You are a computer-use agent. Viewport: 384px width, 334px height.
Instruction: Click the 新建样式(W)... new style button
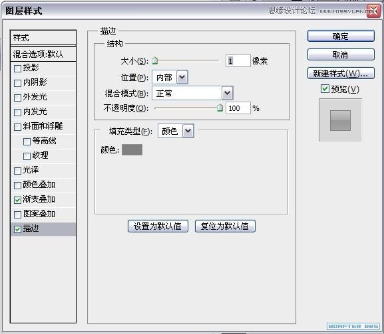(x=341, y=73)
